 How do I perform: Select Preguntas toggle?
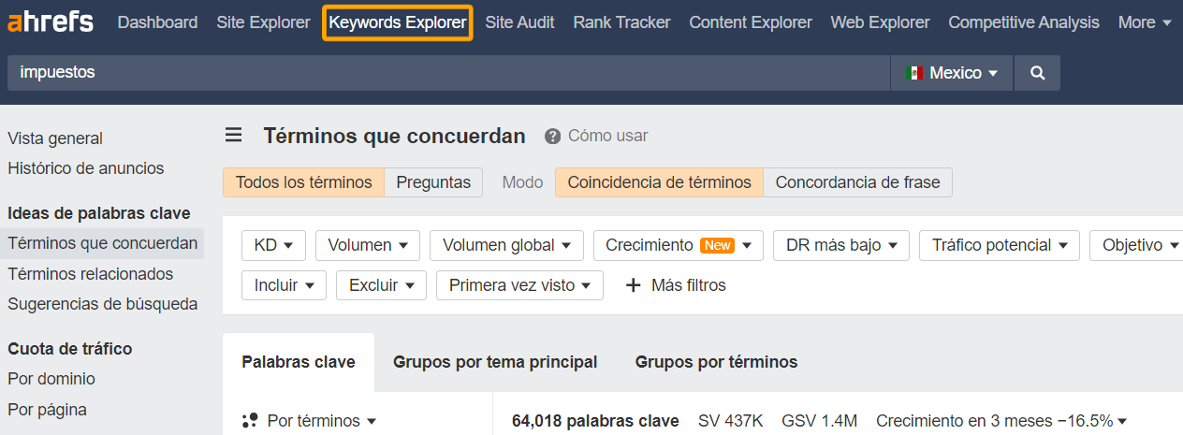click(433, 182)
